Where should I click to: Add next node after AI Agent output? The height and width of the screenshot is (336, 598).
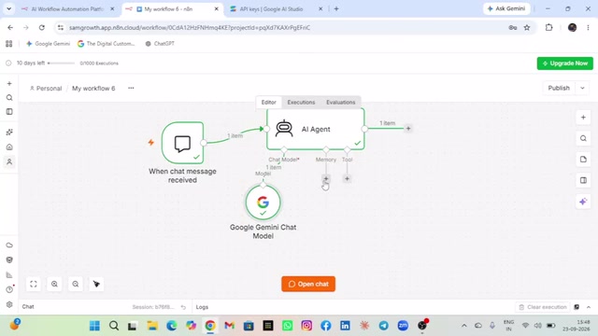[x=408, y=129]
